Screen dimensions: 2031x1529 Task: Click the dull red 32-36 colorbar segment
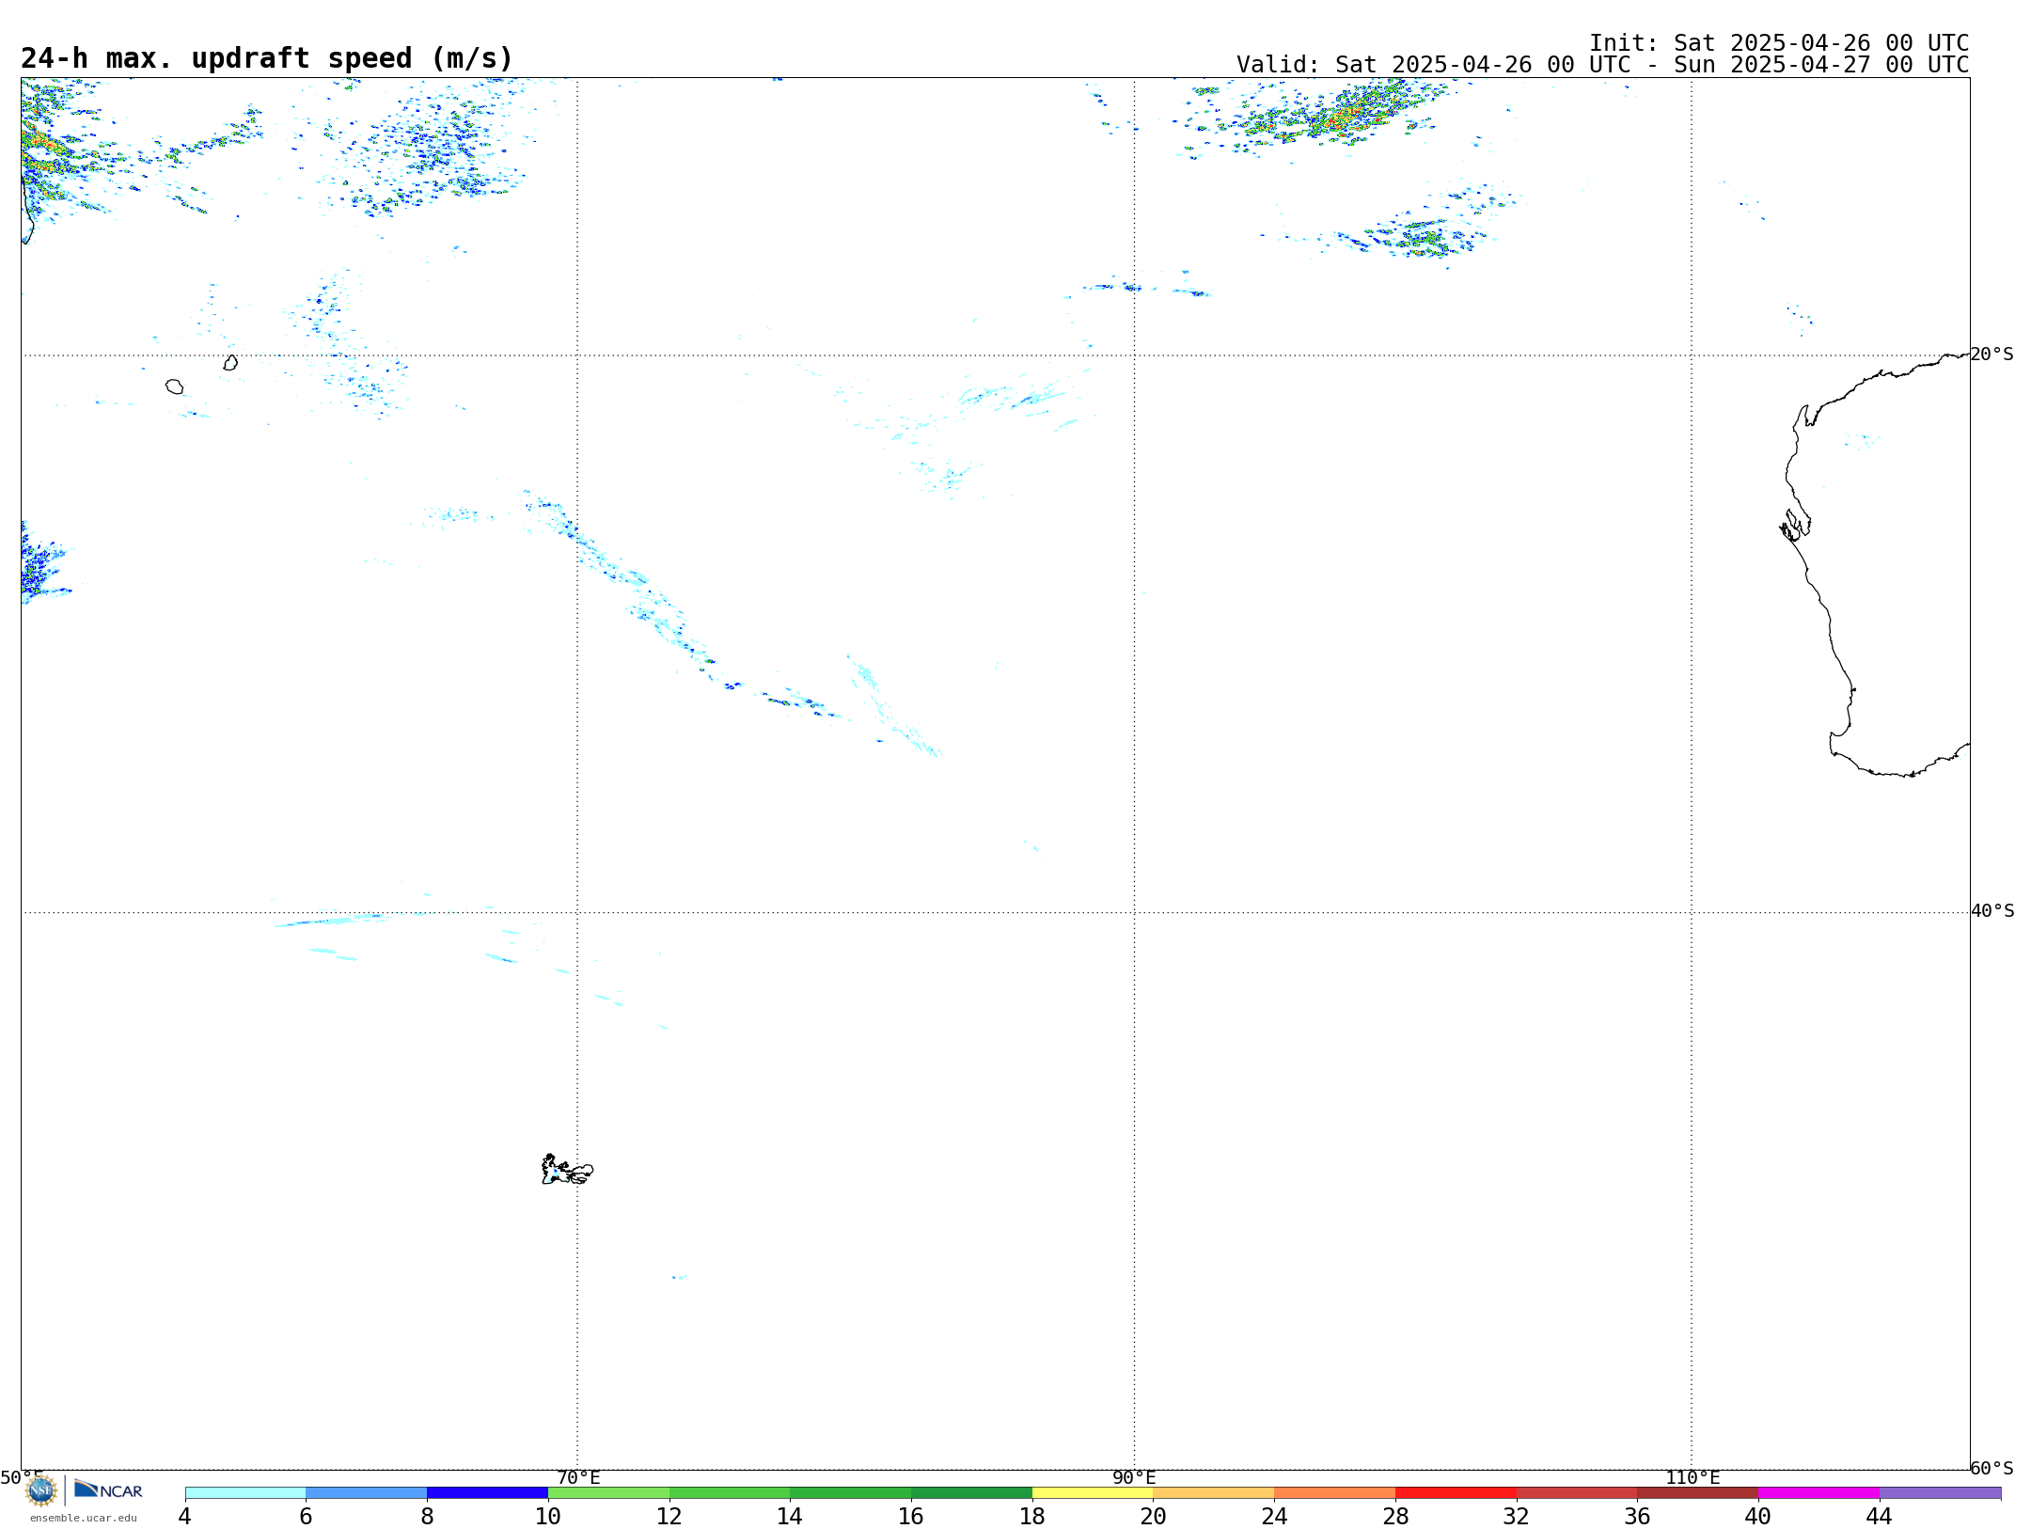click(1577, 1492)
